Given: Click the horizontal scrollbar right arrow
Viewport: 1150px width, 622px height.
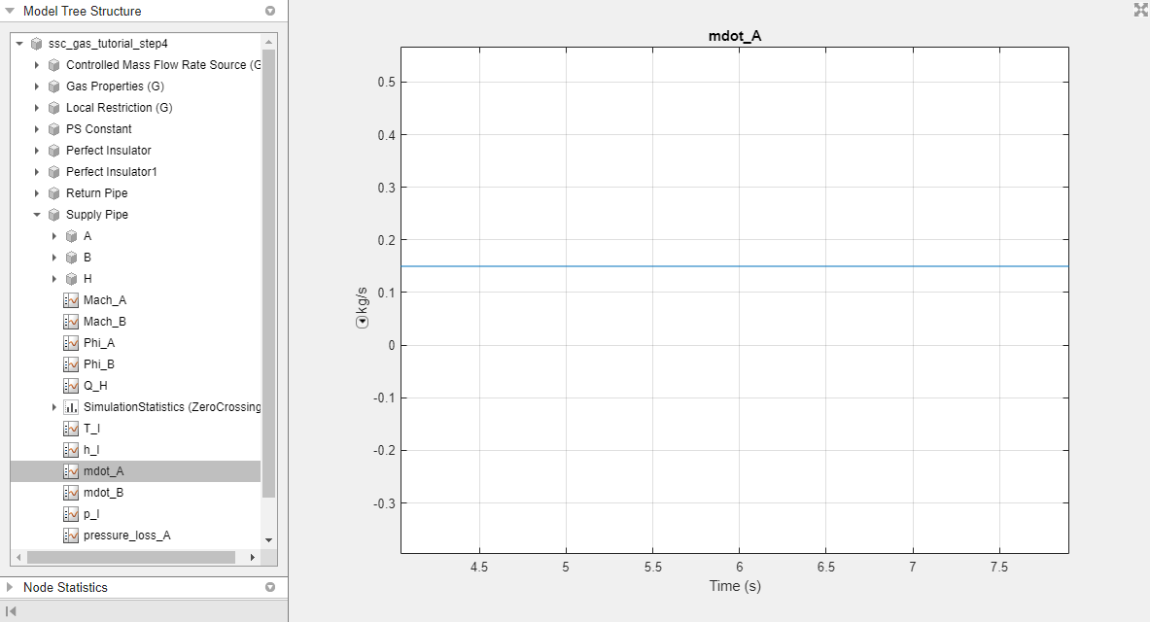Looking at the screenshot, I should pyautogui.click(x=253, y=558).
